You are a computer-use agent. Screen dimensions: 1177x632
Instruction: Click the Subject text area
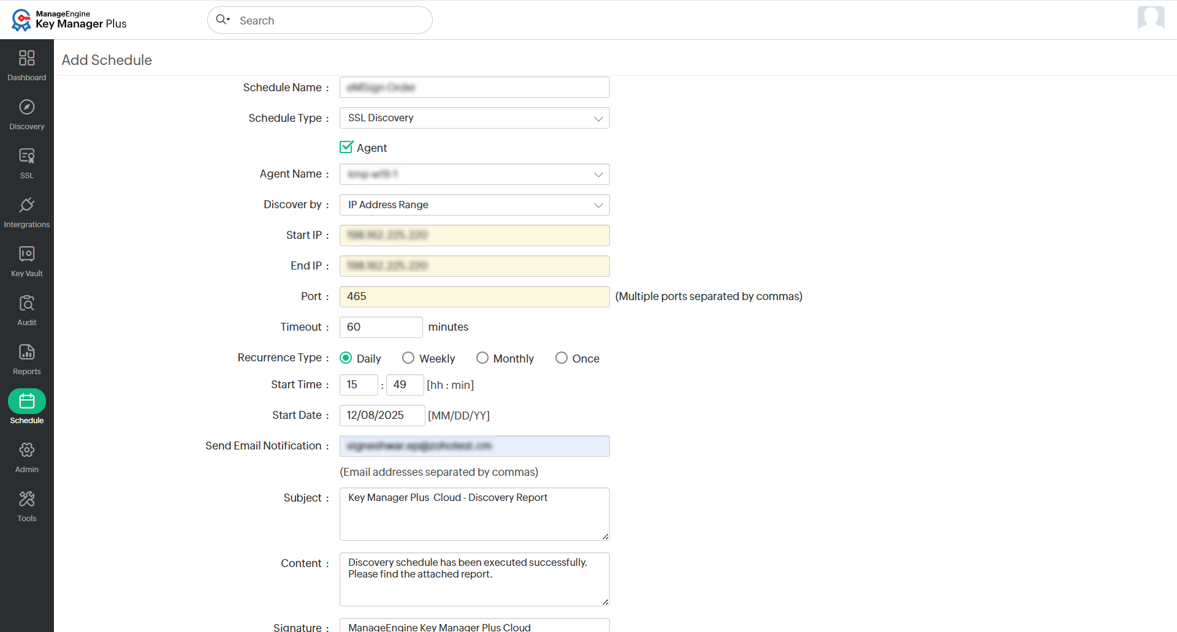coord(474,514)
